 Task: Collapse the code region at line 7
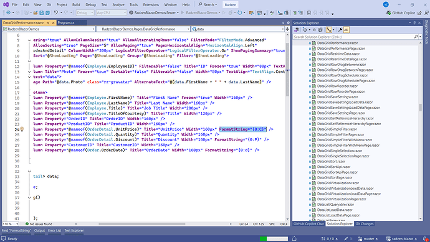[29, 40]
